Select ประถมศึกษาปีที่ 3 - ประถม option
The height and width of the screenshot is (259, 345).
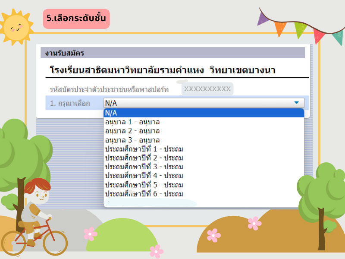pyautogui.click(x=204, y=167)
